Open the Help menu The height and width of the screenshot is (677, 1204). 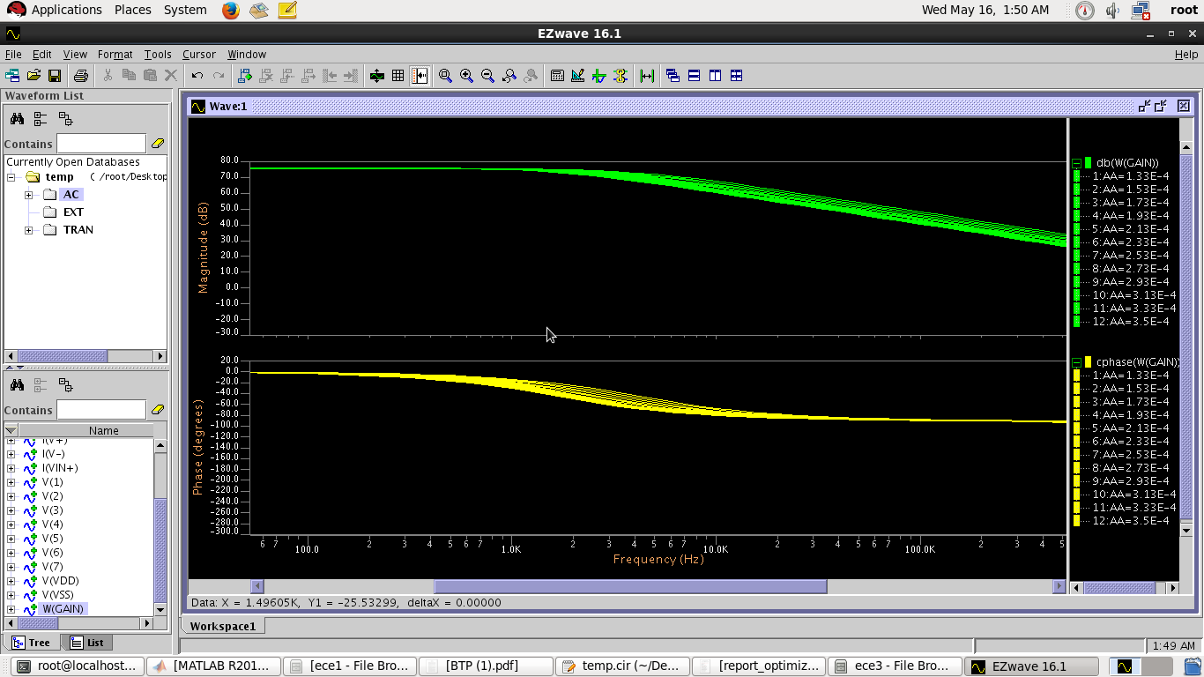(x=1186, y=55)
